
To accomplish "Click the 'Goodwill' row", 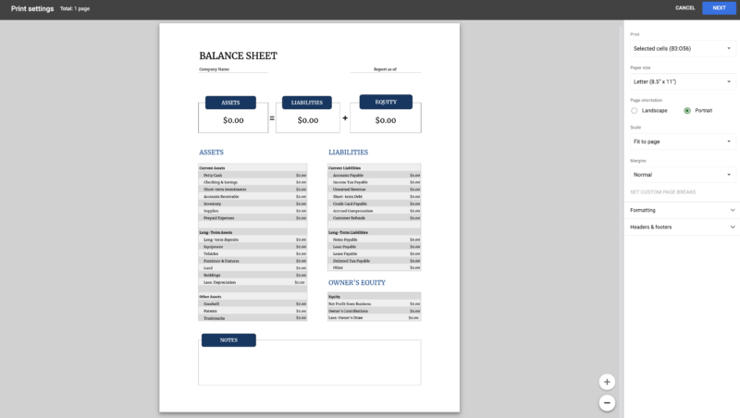I will 253,304.
